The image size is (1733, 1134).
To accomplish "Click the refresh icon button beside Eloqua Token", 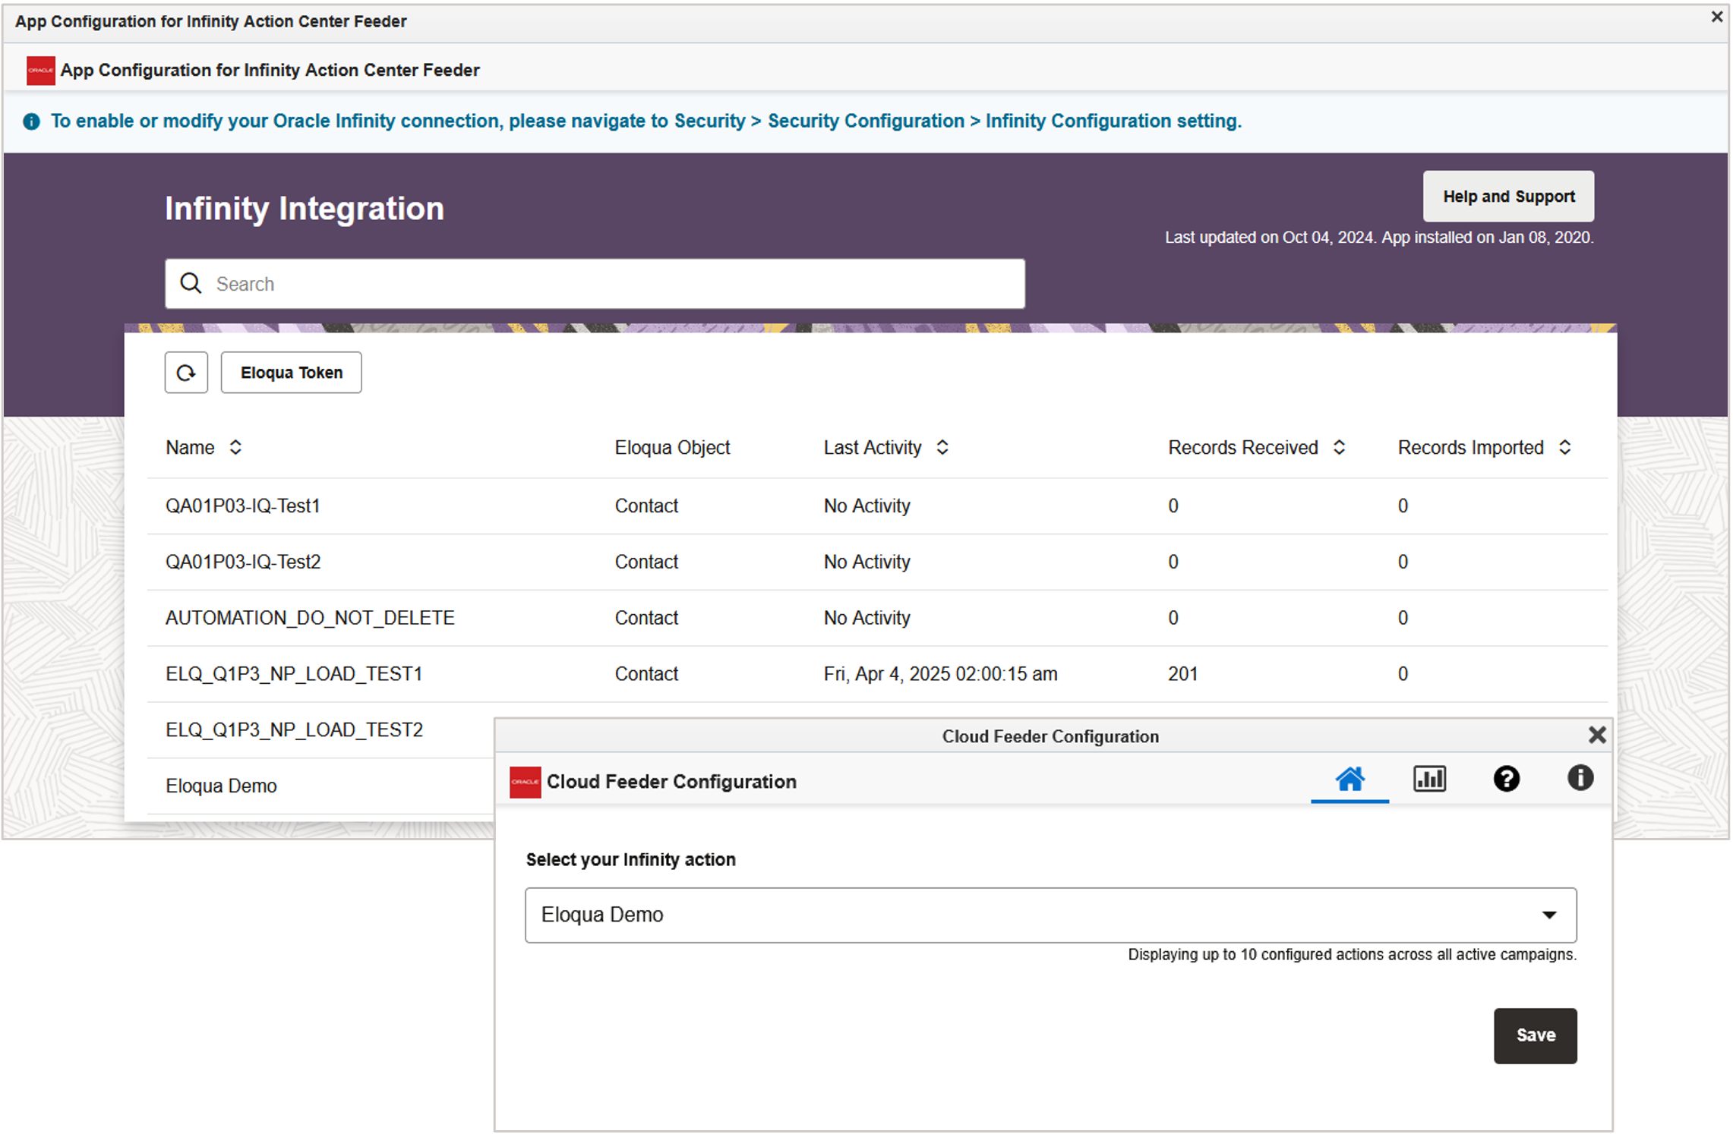I will [x=186, y=372].
